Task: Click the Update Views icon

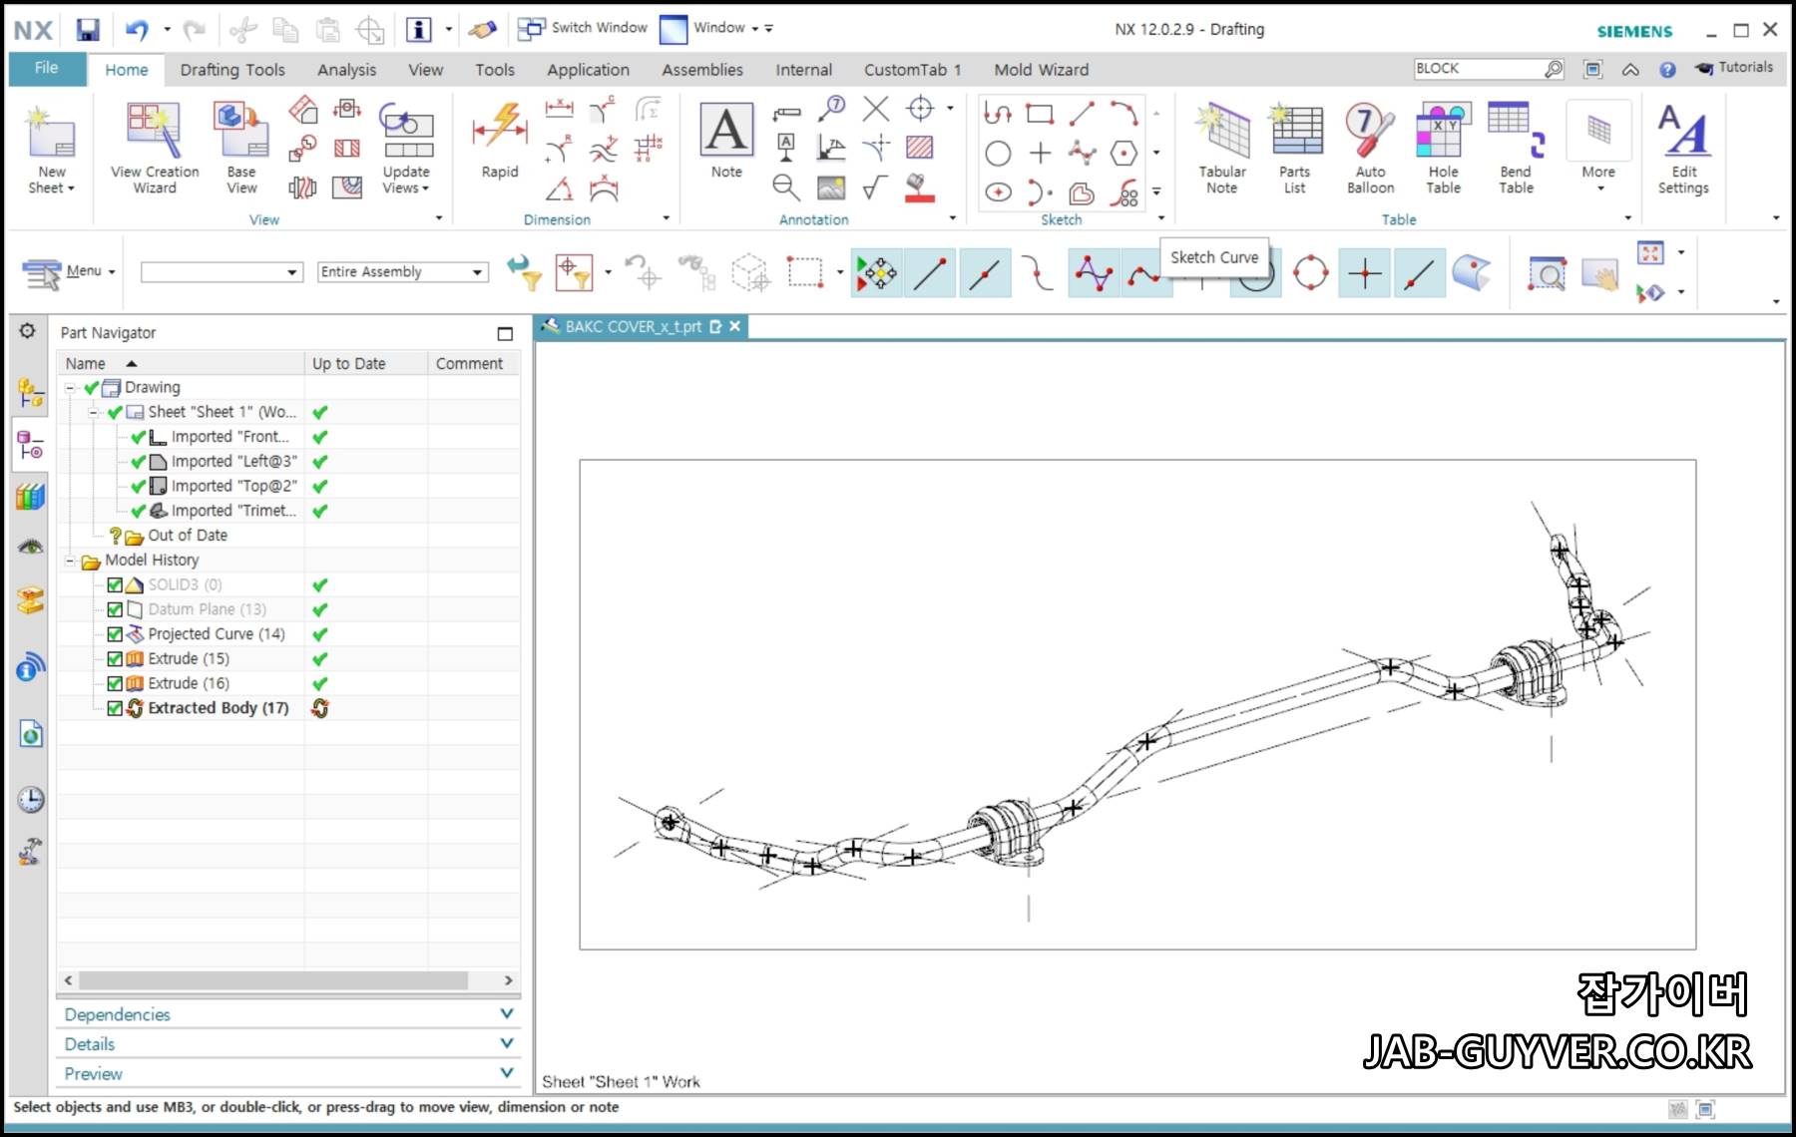Action: click(x=406, y=132)
